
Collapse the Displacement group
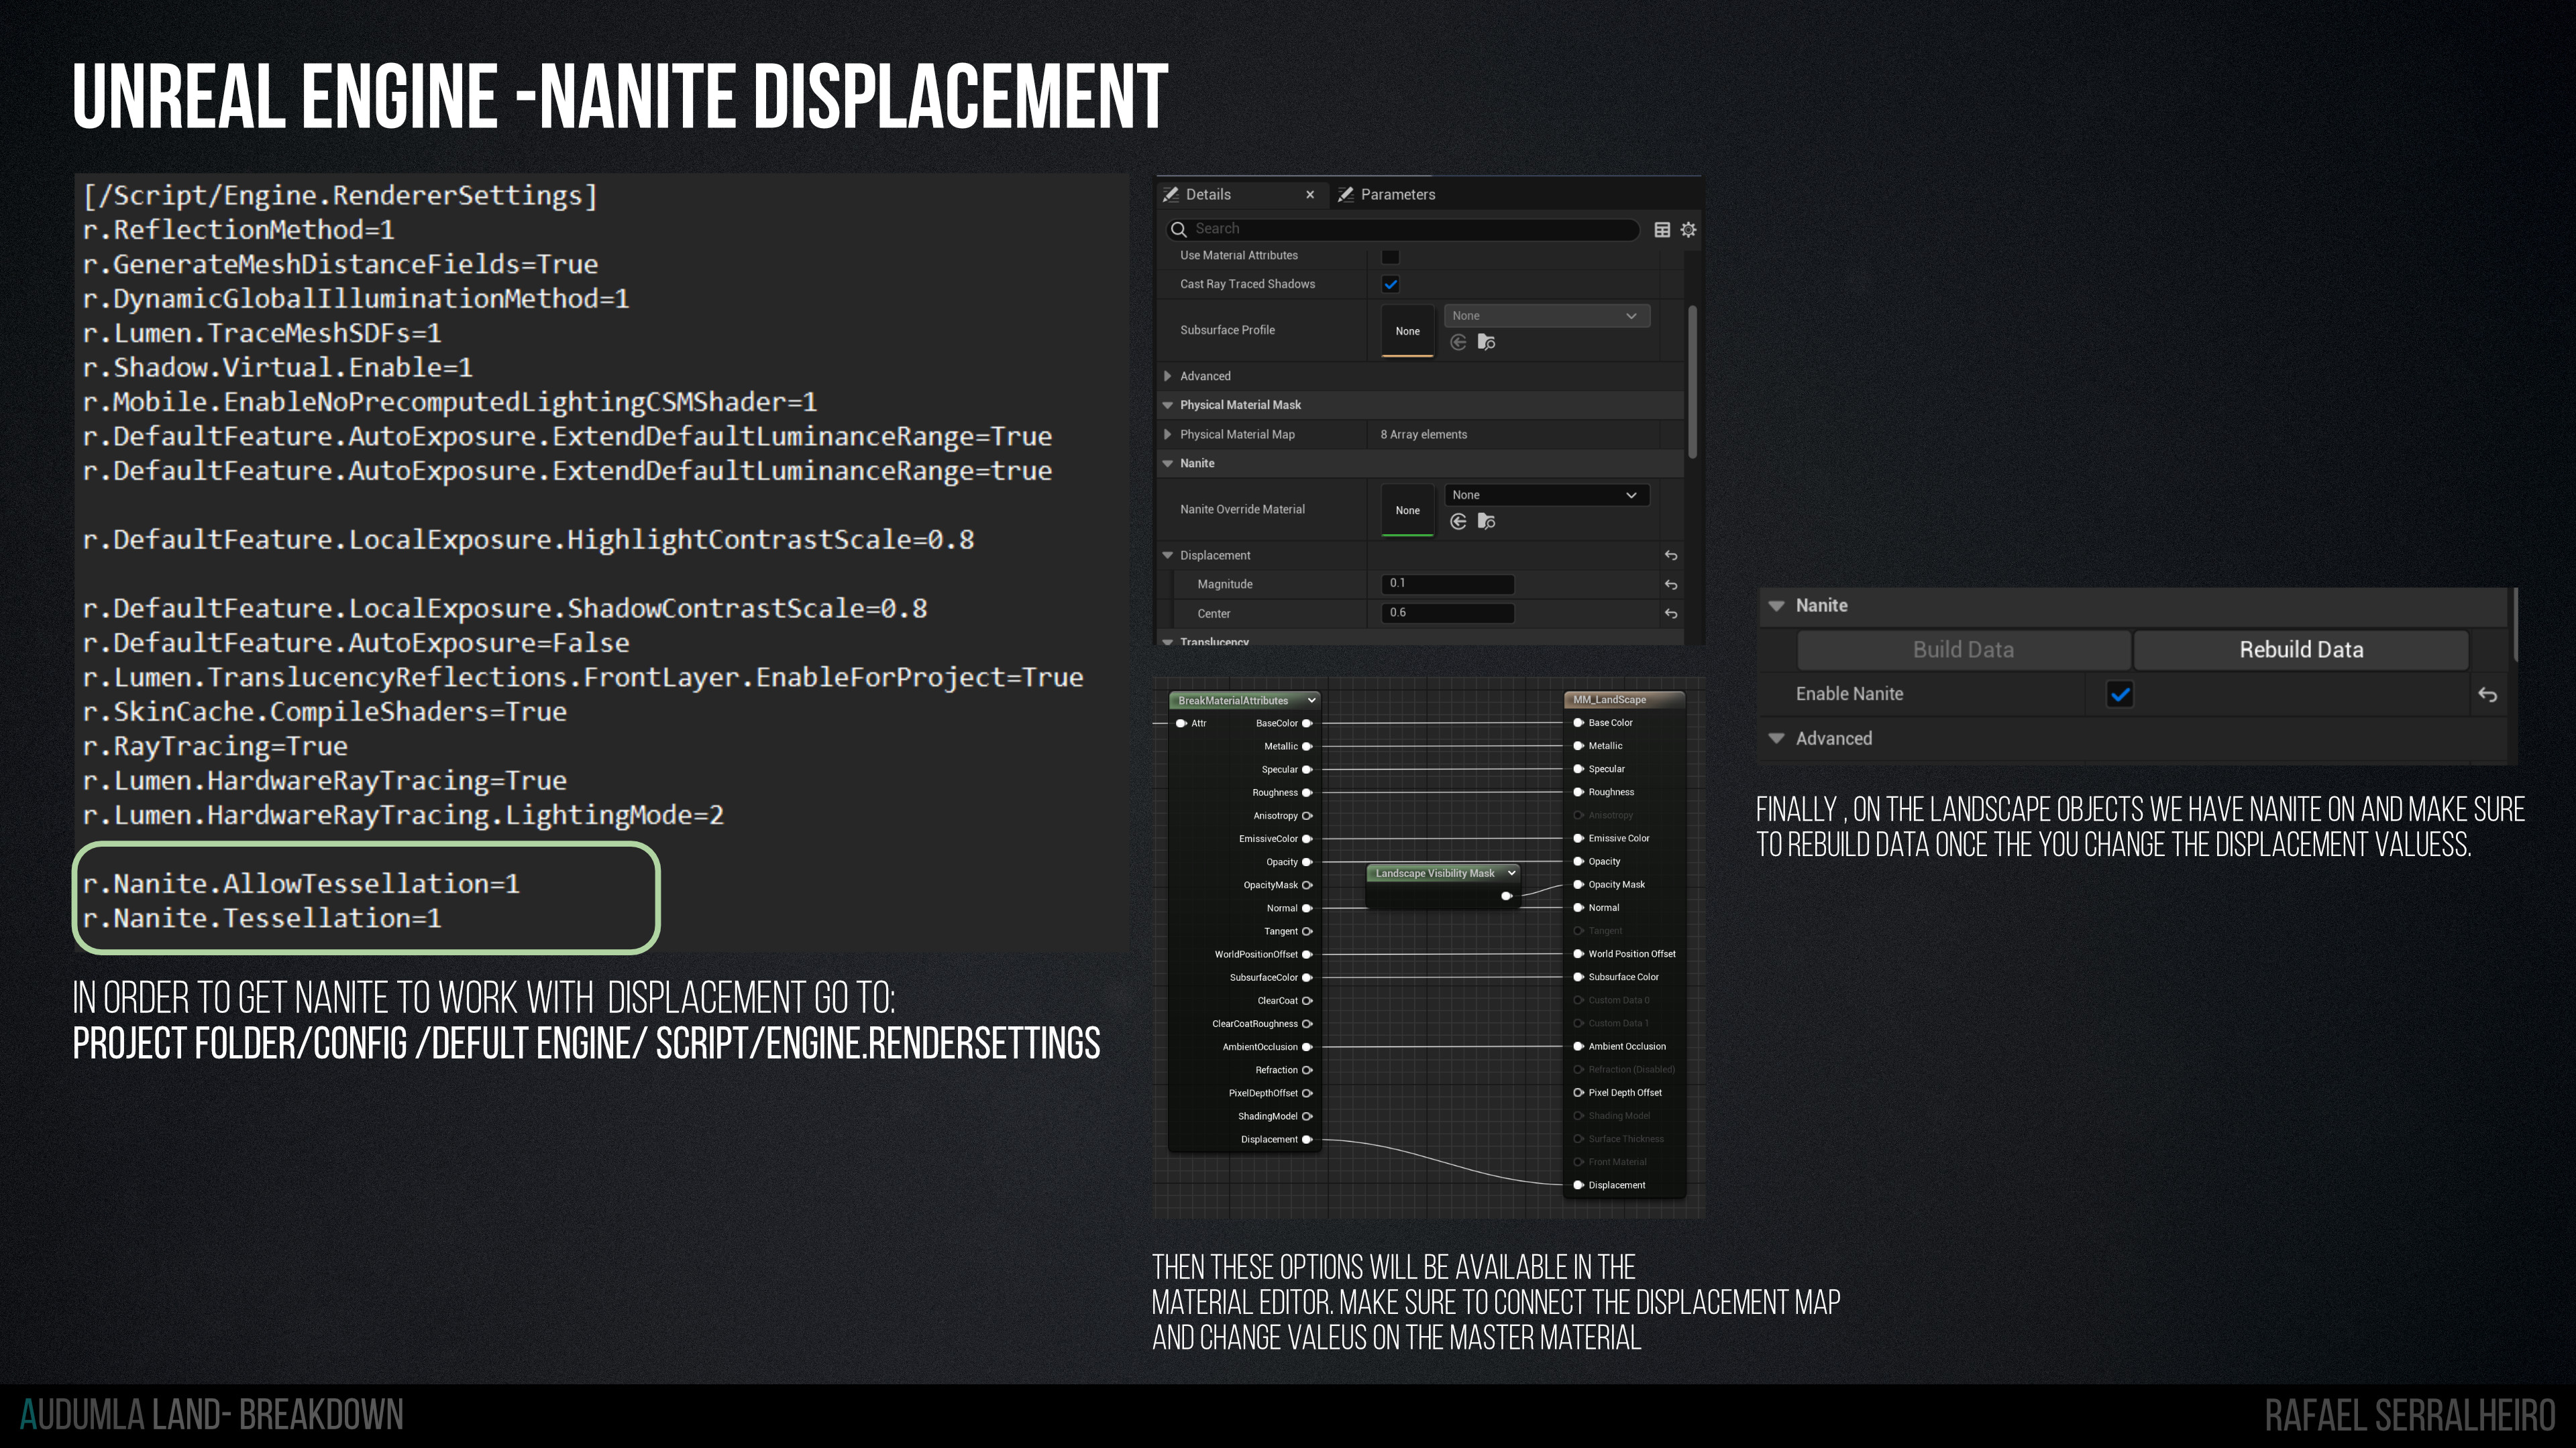click(1167, 556)
